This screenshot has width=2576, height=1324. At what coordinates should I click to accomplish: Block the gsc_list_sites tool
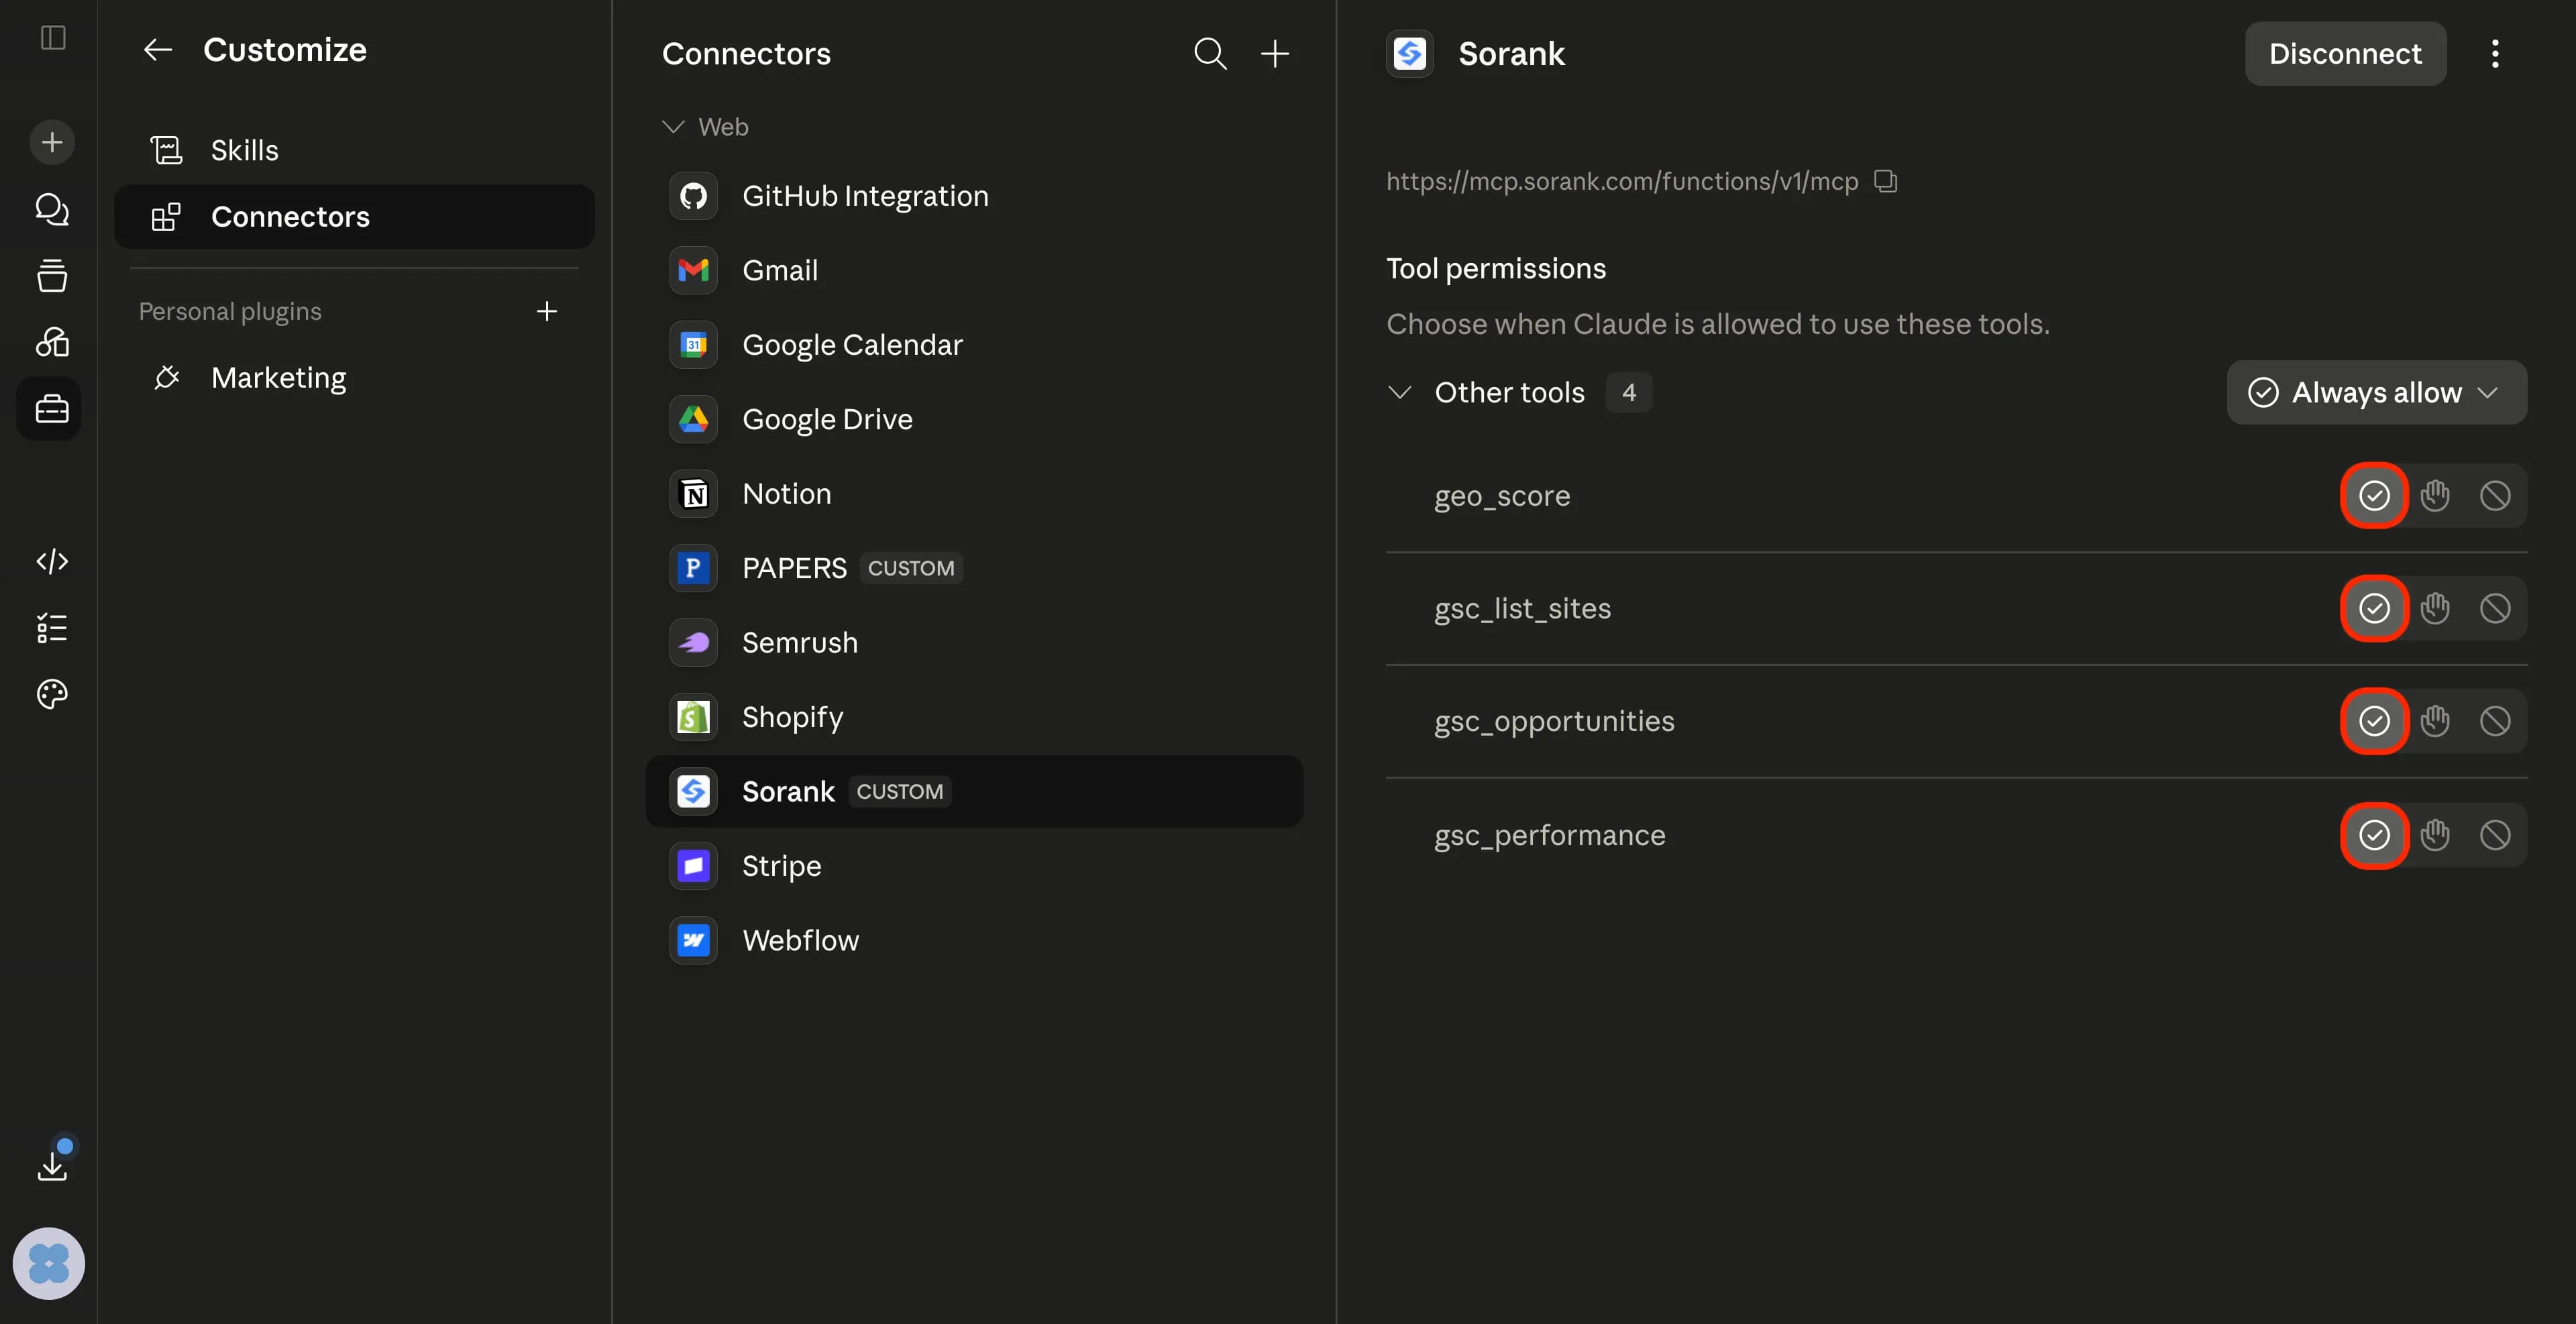[2495, 609]
